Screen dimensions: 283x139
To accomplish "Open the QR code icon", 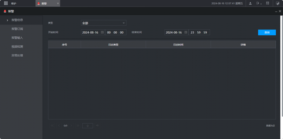I will pyautogui.click(x=268, y=3).
